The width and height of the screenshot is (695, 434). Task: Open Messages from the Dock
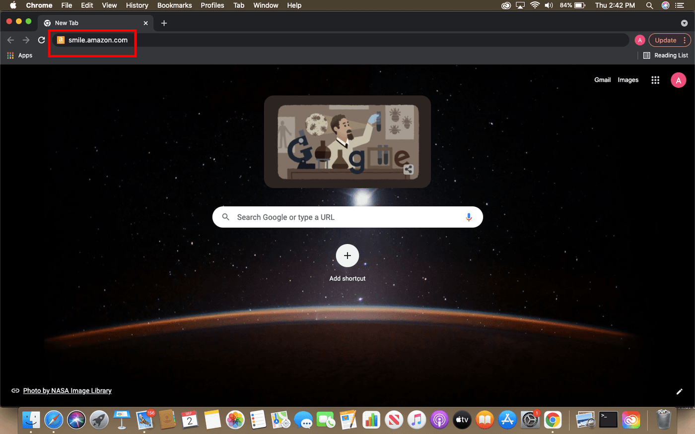(303, 420)
